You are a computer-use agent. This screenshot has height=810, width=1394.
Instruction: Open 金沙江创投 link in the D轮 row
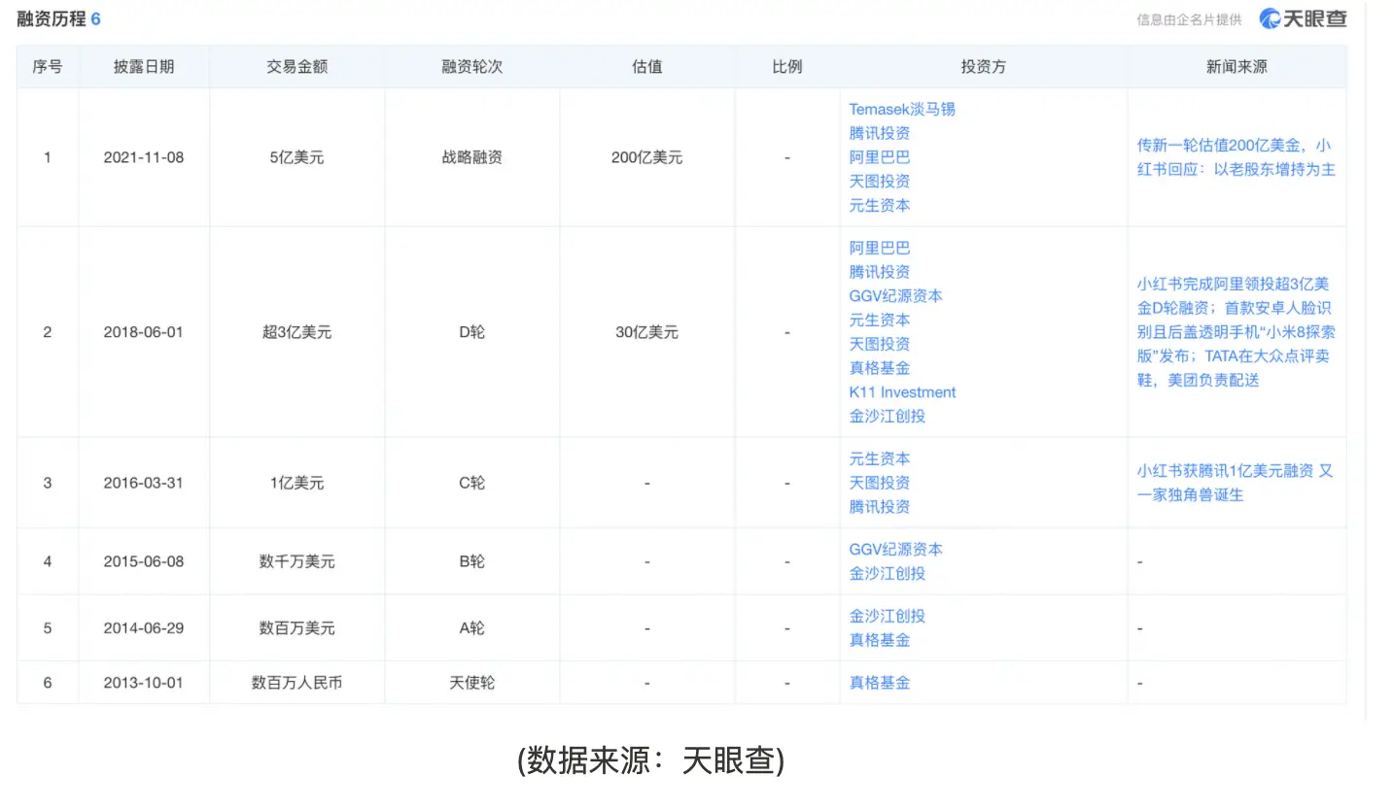point(888,416)
